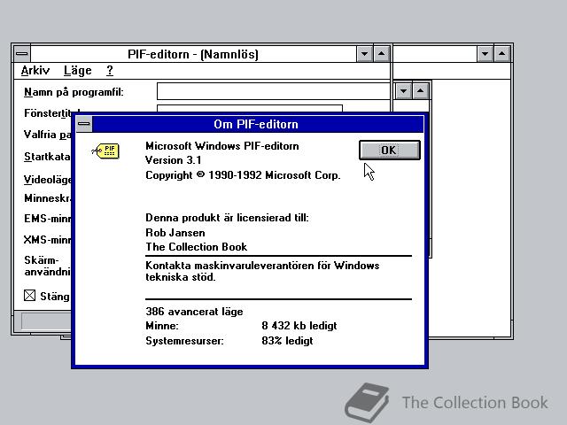The image size is (567, 425).
Task: Click the 'Rob Jansen' licensee text
Action: (175, 232)
